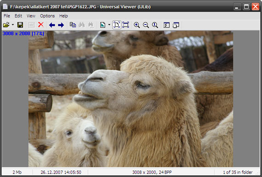Reset zoom to original size with the 1:1 icon
Screen dimensions: 262x177
tap(155, 25)
